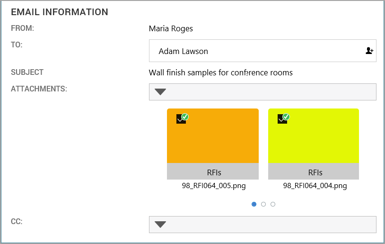This screenshot has height=244, width=385.
Task: Click the add recipient icon in TO field
Action: coord(369,51)
